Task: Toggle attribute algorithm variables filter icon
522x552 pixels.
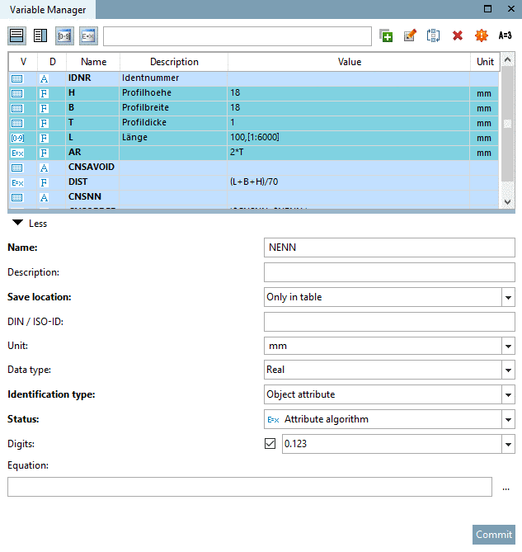Action: tap(88, 35)
